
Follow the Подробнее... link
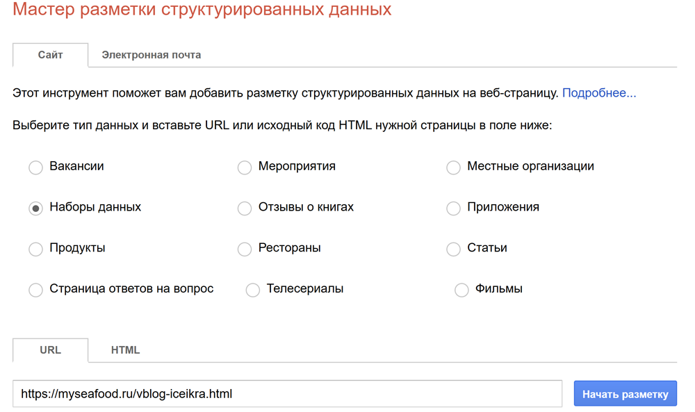click(x=598, y=92)
